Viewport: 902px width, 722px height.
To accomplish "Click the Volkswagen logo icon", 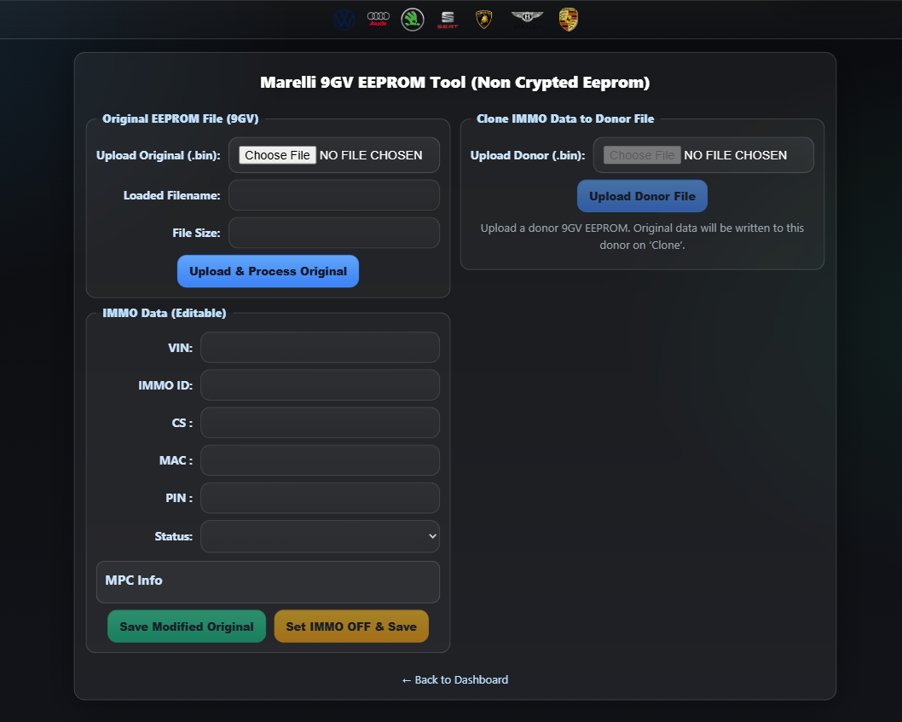I will coord(344,20).
